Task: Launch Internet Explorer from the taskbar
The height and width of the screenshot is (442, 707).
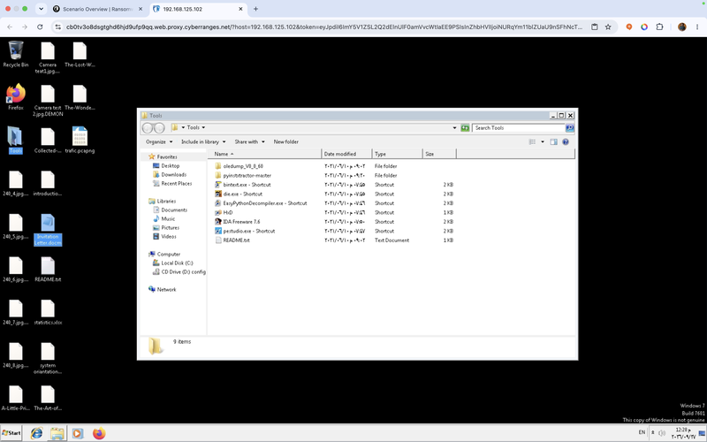Action: coord(36,433)
